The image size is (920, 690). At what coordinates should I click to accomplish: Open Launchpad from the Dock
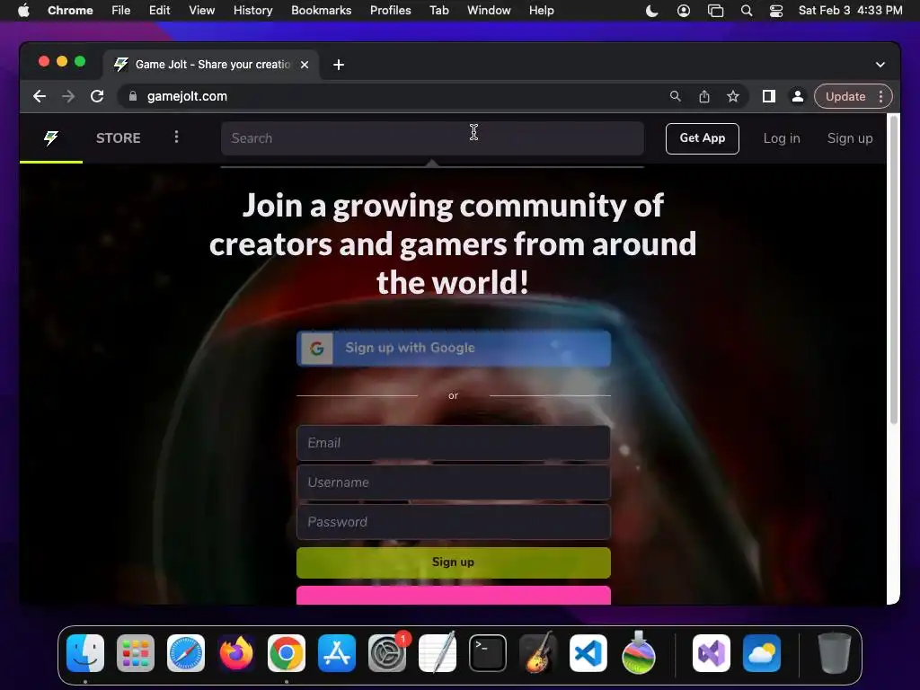[136, 653]
